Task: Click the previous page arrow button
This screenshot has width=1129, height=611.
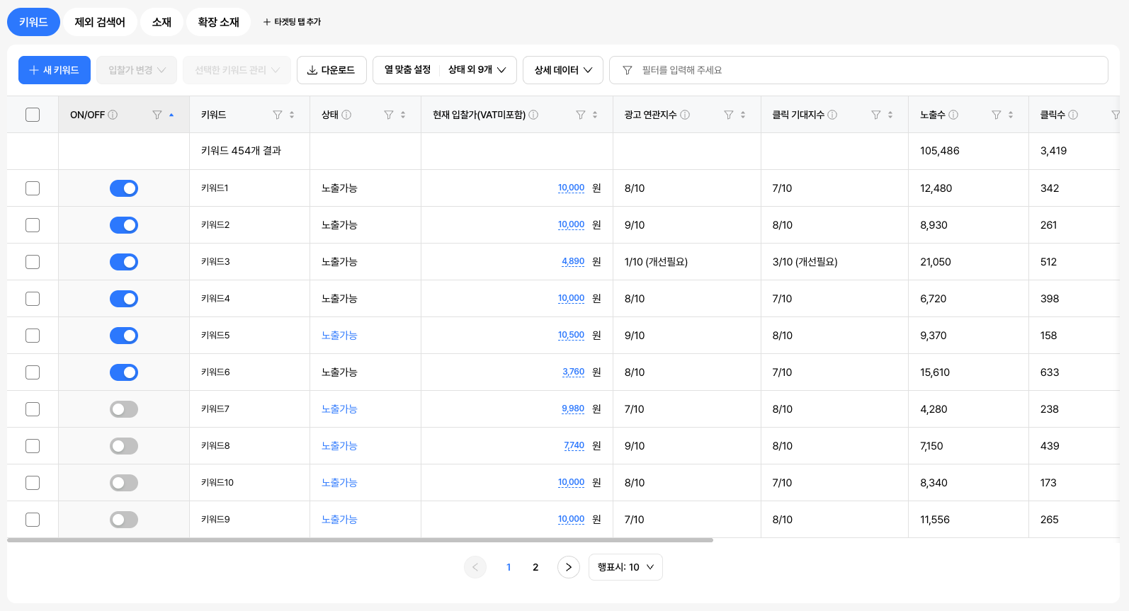Action: 475,567
